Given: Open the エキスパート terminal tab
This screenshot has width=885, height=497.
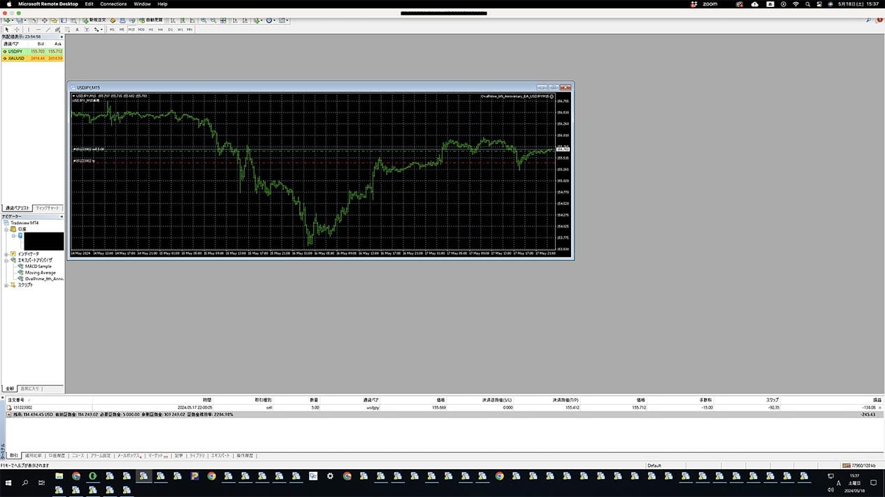Looking at the screenshot, I should [x=221, y=455].
